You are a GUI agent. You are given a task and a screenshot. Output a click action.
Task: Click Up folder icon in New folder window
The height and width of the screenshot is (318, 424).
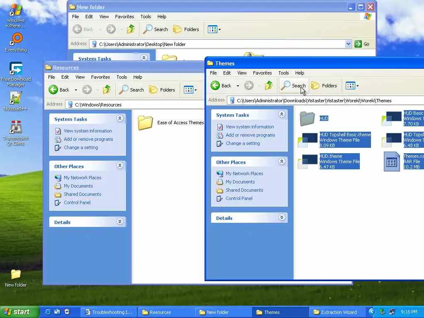pyautogui.click(x=130, y=29)
